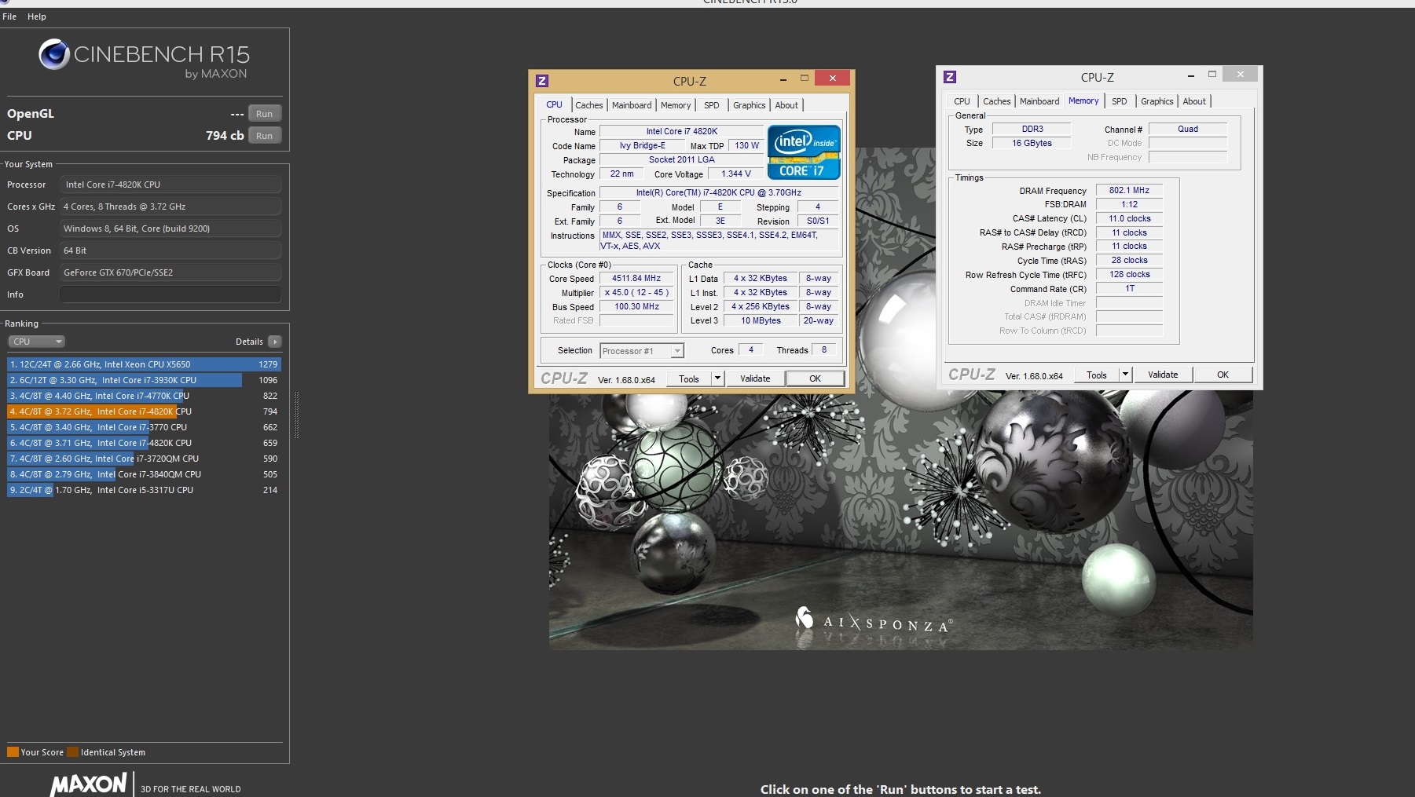Click the CPU-Z Z icon in the CPU window title bar
1415x797 pixels.
[542, 81]
